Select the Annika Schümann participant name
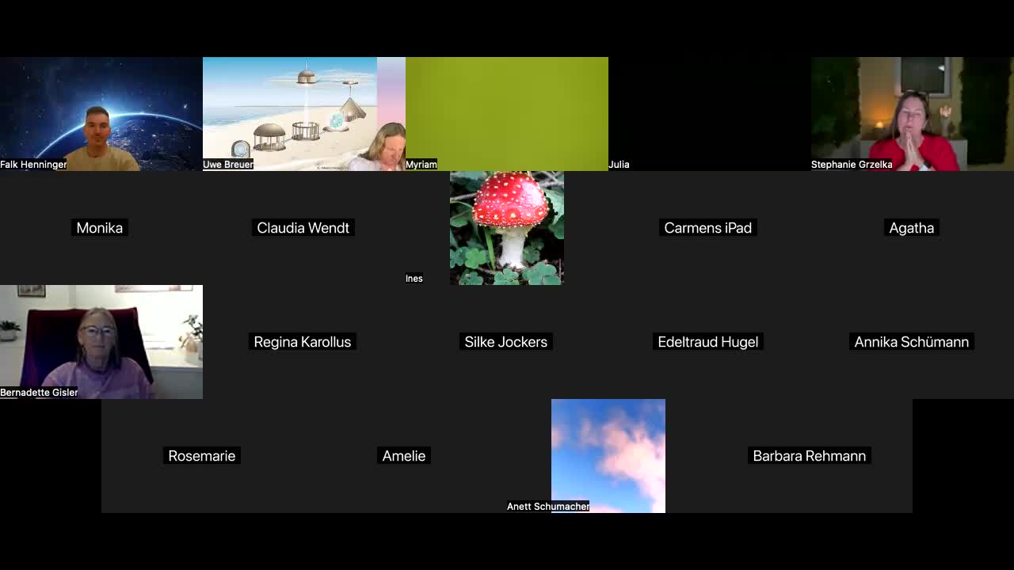Screen dimensions: 1014x570 (x=912, y=342)
